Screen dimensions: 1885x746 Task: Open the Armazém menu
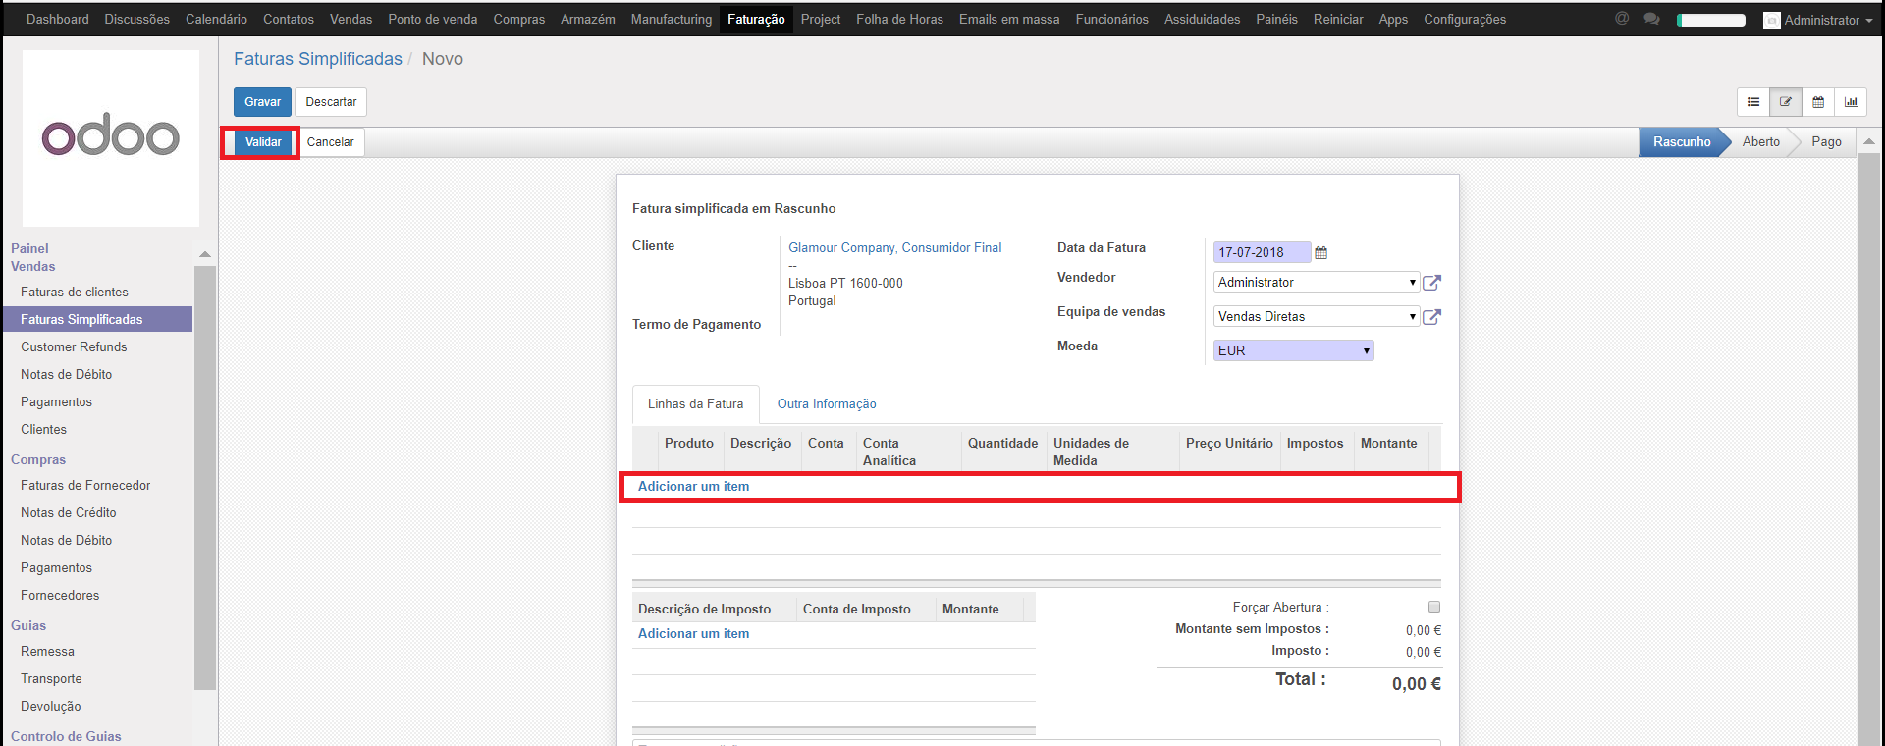587,19
